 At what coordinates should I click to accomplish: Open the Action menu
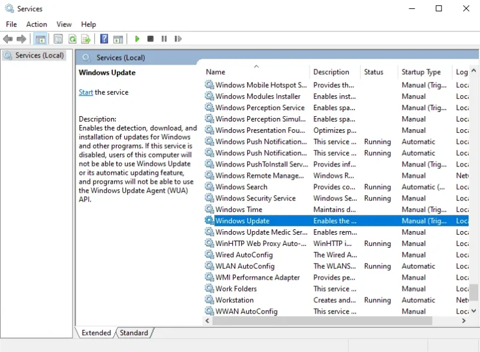click(37, 24)
